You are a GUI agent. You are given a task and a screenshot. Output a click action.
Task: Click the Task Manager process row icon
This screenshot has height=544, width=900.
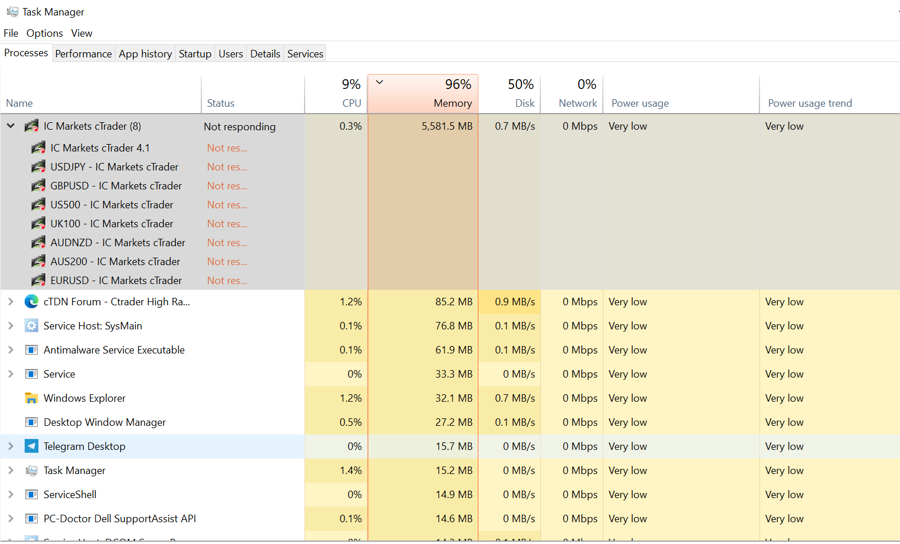click(x=32, y=471)
